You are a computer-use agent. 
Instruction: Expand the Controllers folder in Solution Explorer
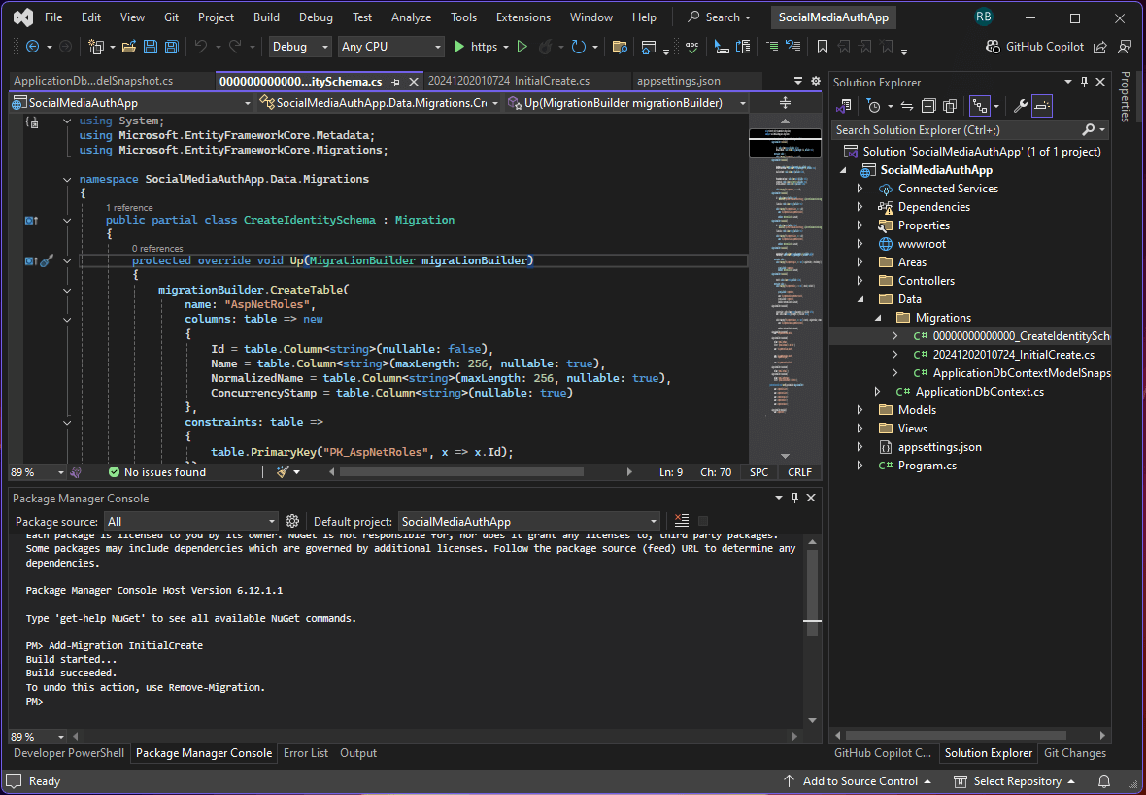859,281
